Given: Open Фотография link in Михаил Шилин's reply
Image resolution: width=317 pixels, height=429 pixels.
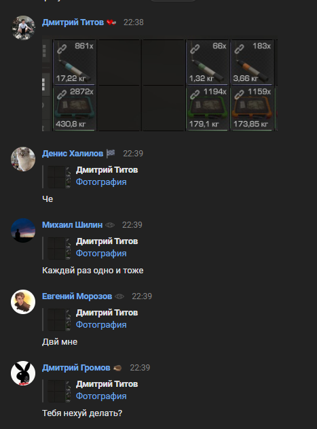Looking at the screenshot, I should (x=101, y=254).
